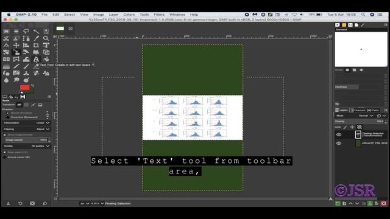The image size is (390, 219).
Task: Select the Gradient tool
Action: [6, 66]
